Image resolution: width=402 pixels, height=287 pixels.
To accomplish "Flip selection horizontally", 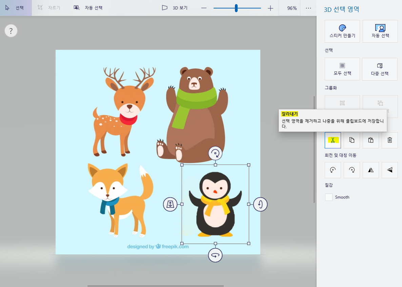I will click(371, 170).
